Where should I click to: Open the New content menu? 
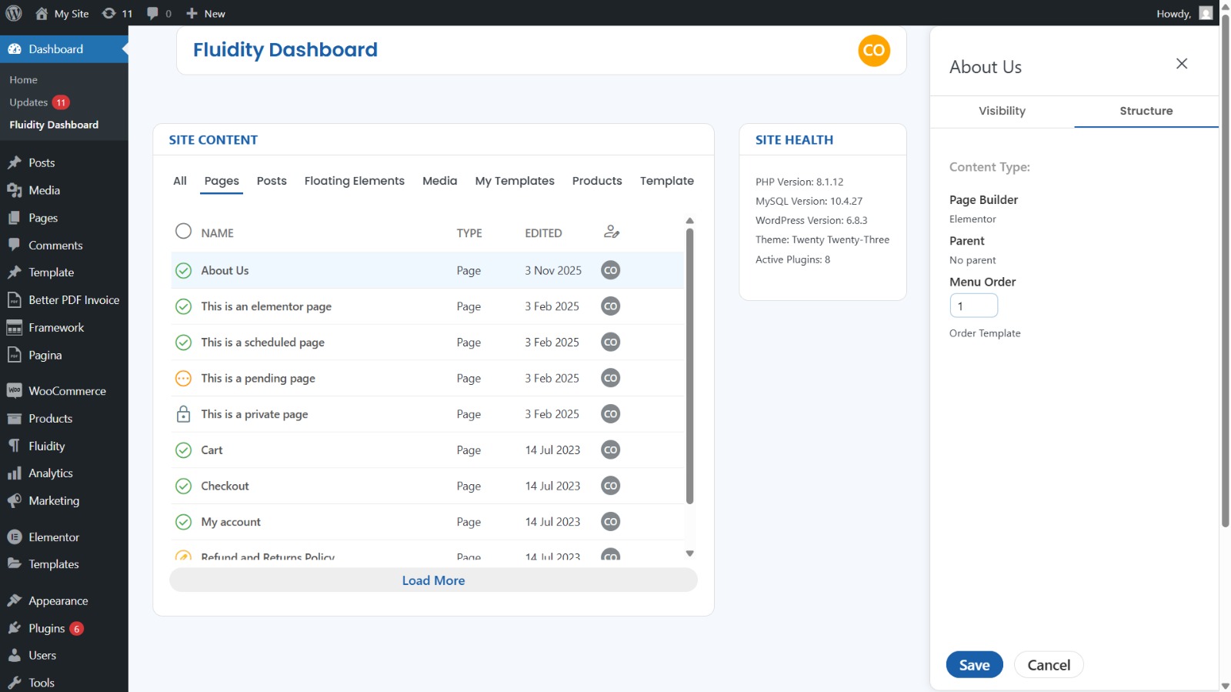point(206,13)
